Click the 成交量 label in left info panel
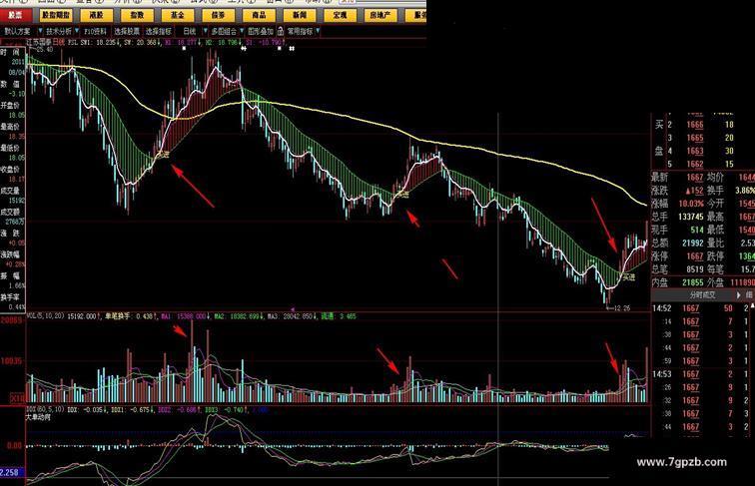This screenshot has height=486, width=755. click(x=10, y=191)
